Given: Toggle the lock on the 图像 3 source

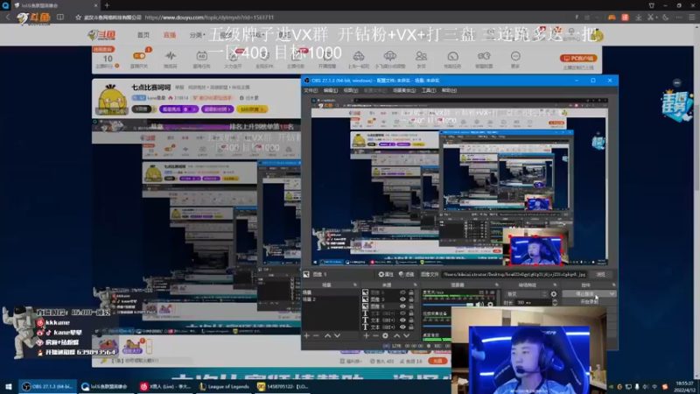Looking at the screenshot, I should point(411,299).
